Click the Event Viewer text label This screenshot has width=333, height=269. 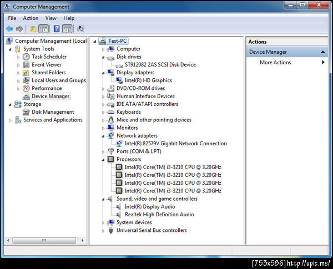click(47, 65)
